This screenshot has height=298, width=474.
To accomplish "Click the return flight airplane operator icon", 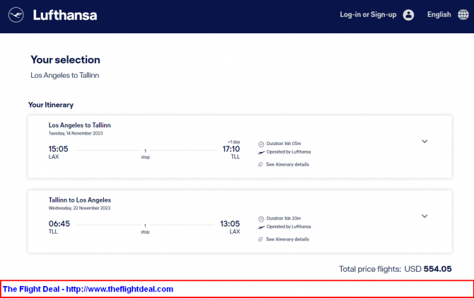I will pos(261,227).
